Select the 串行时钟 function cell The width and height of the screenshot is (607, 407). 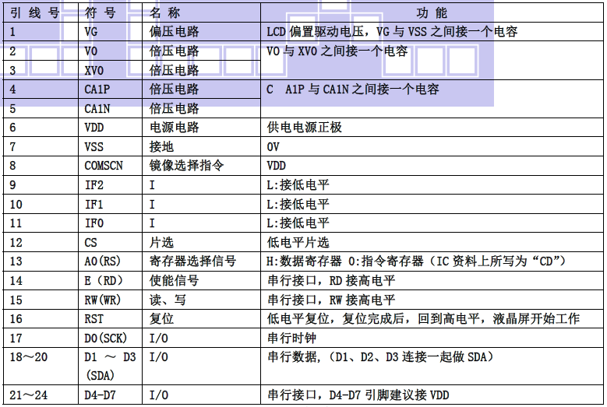(292, 338)
